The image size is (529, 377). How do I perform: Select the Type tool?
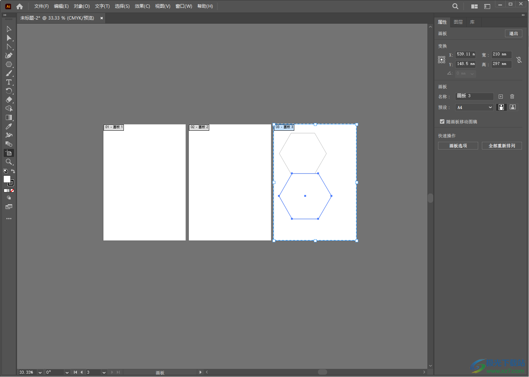(x=9, y=82)
